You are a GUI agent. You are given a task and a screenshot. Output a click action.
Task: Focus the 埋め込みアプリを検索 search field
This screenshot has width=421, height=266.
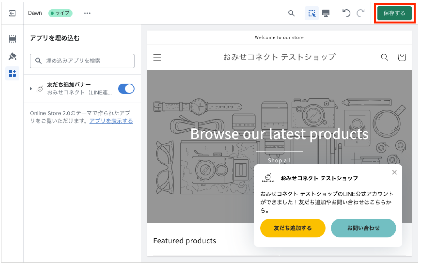coord(82,61)
